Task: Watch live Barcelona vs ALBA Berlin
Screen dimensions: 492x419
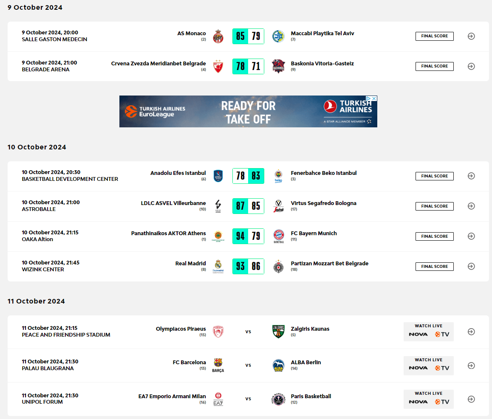Action: coord(428,366)
